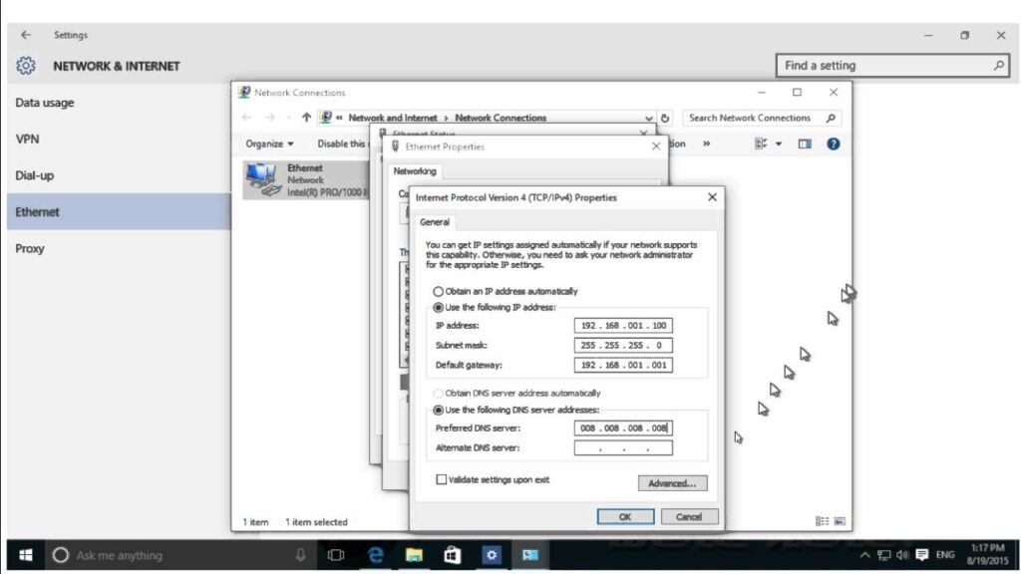Click Disable this network device
This screenshot has height=574, width=1021.
point(341,143)
